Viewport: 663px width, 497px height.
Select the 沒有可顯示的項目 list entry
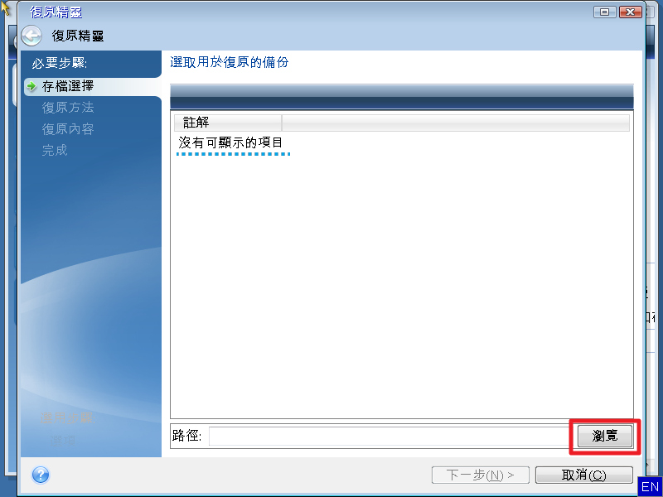pyautogui.click(x=230, y=142)
